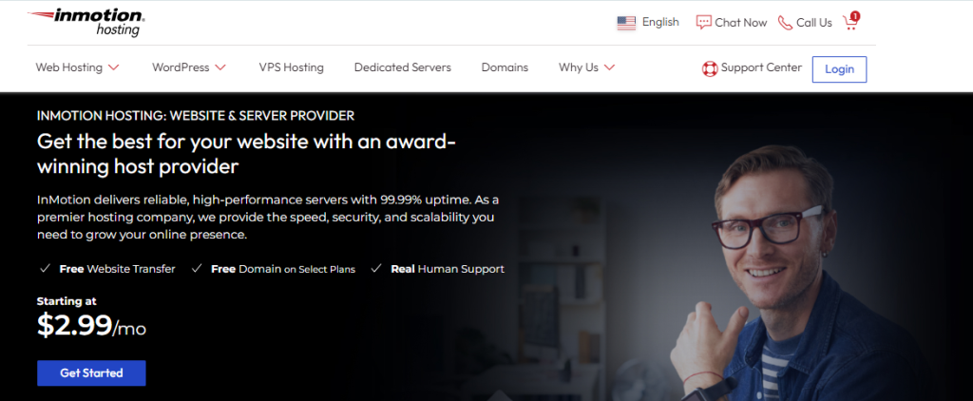
Task: Click the checkmark beside Free Website Transfer
Action: 45,269
